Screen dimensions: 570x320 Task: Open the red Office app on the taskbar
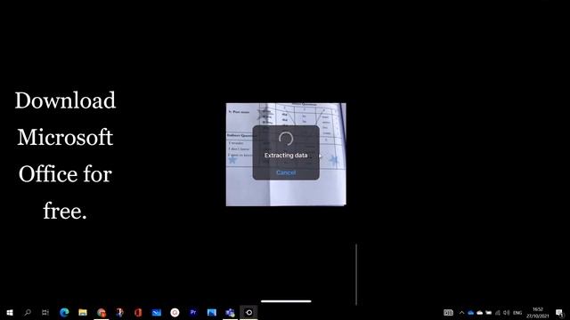pos(138,312)
